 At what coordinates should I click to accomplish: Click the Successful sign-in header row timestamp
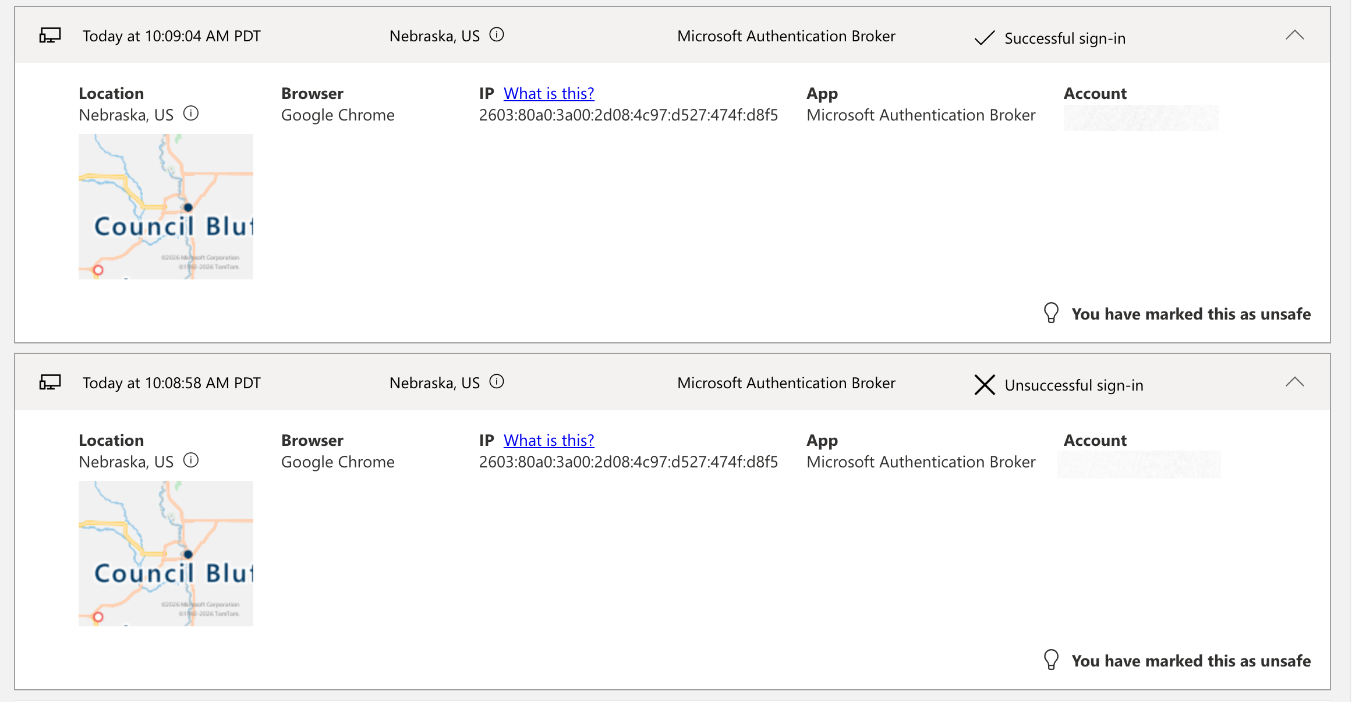click(x=172, y=36)
